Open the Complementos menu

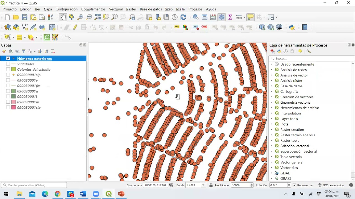click(x=93, y=9)
